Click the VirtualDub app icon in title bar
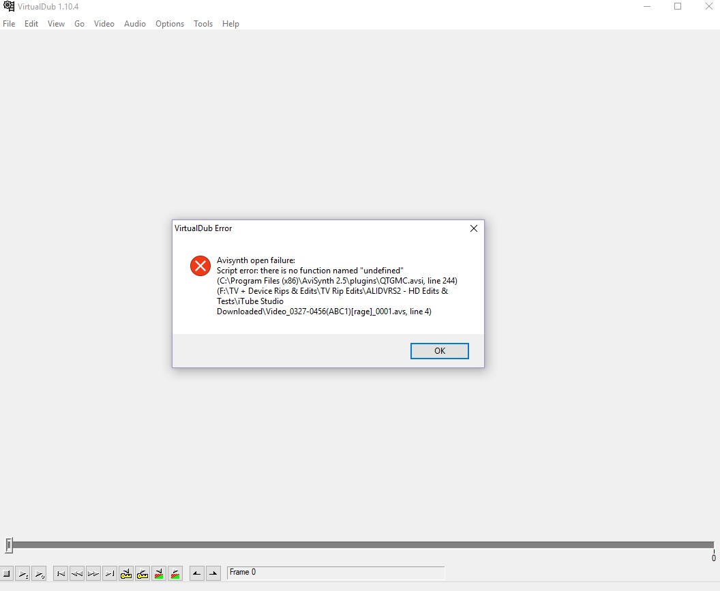 tap(9, 6)
